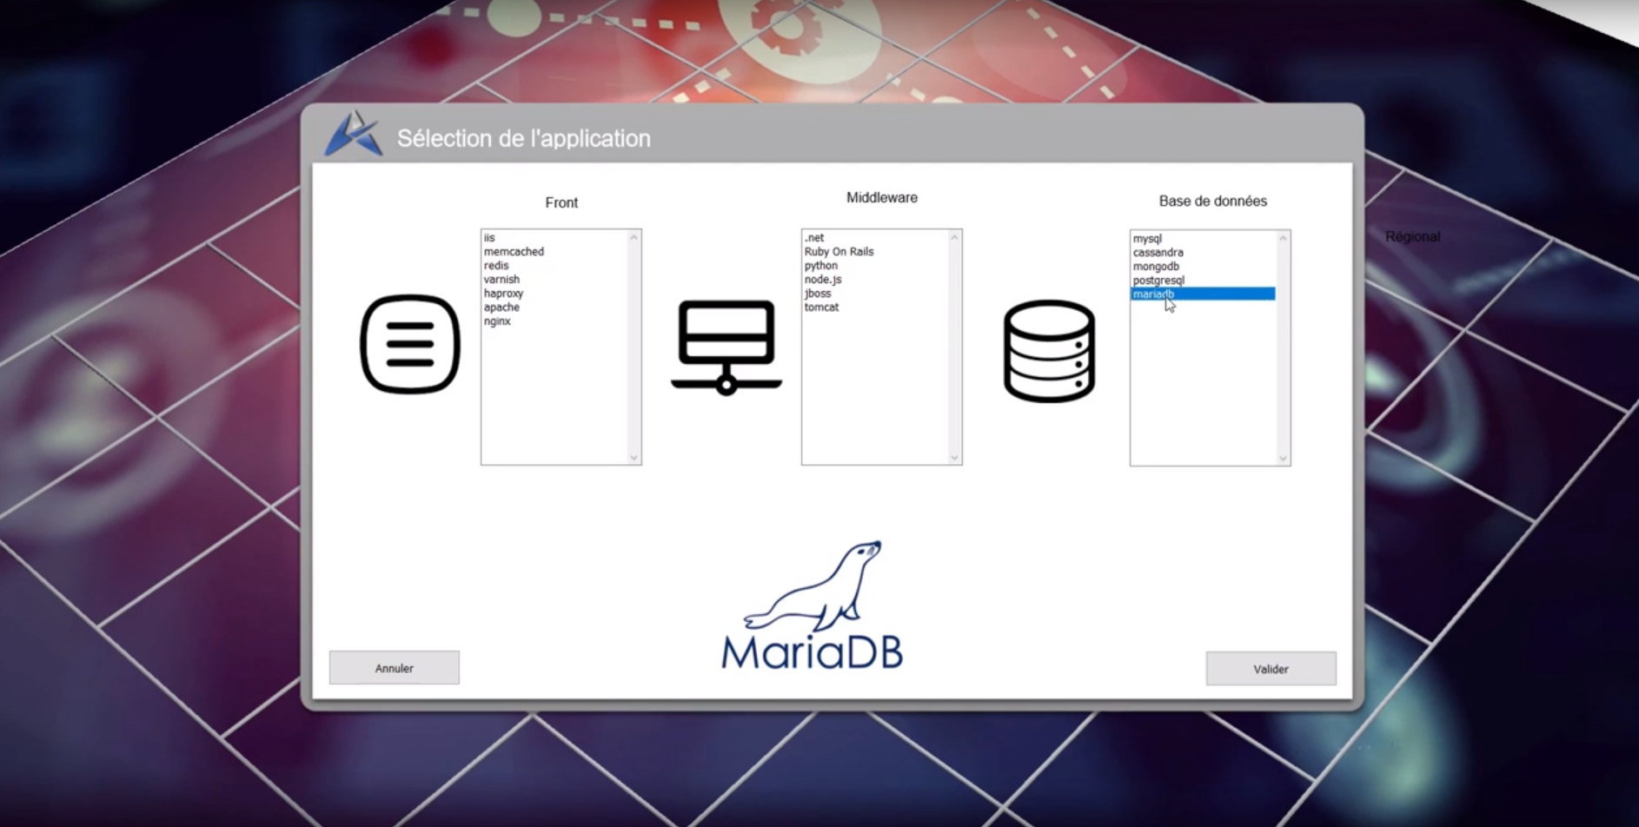Click Front list scroll up arrow

[634, 238]
